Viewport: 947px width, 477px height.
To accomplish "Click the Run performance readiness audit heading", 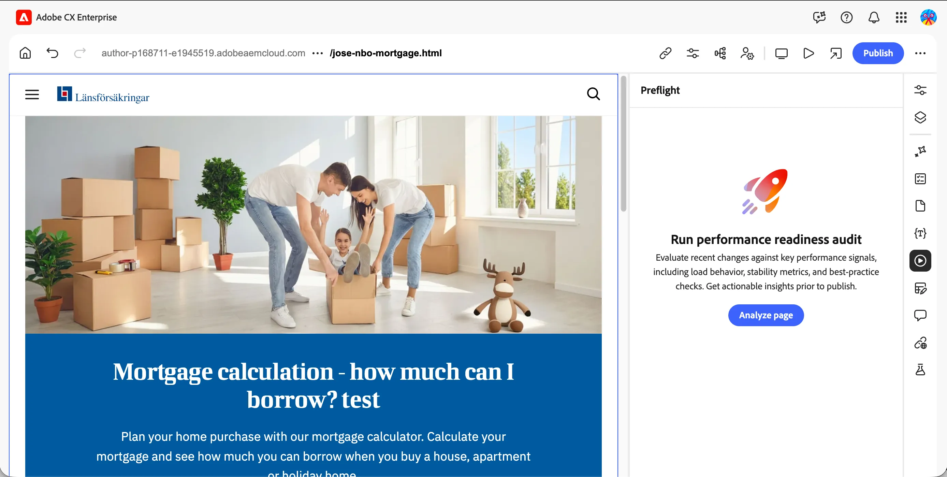I will coord(766,240).
